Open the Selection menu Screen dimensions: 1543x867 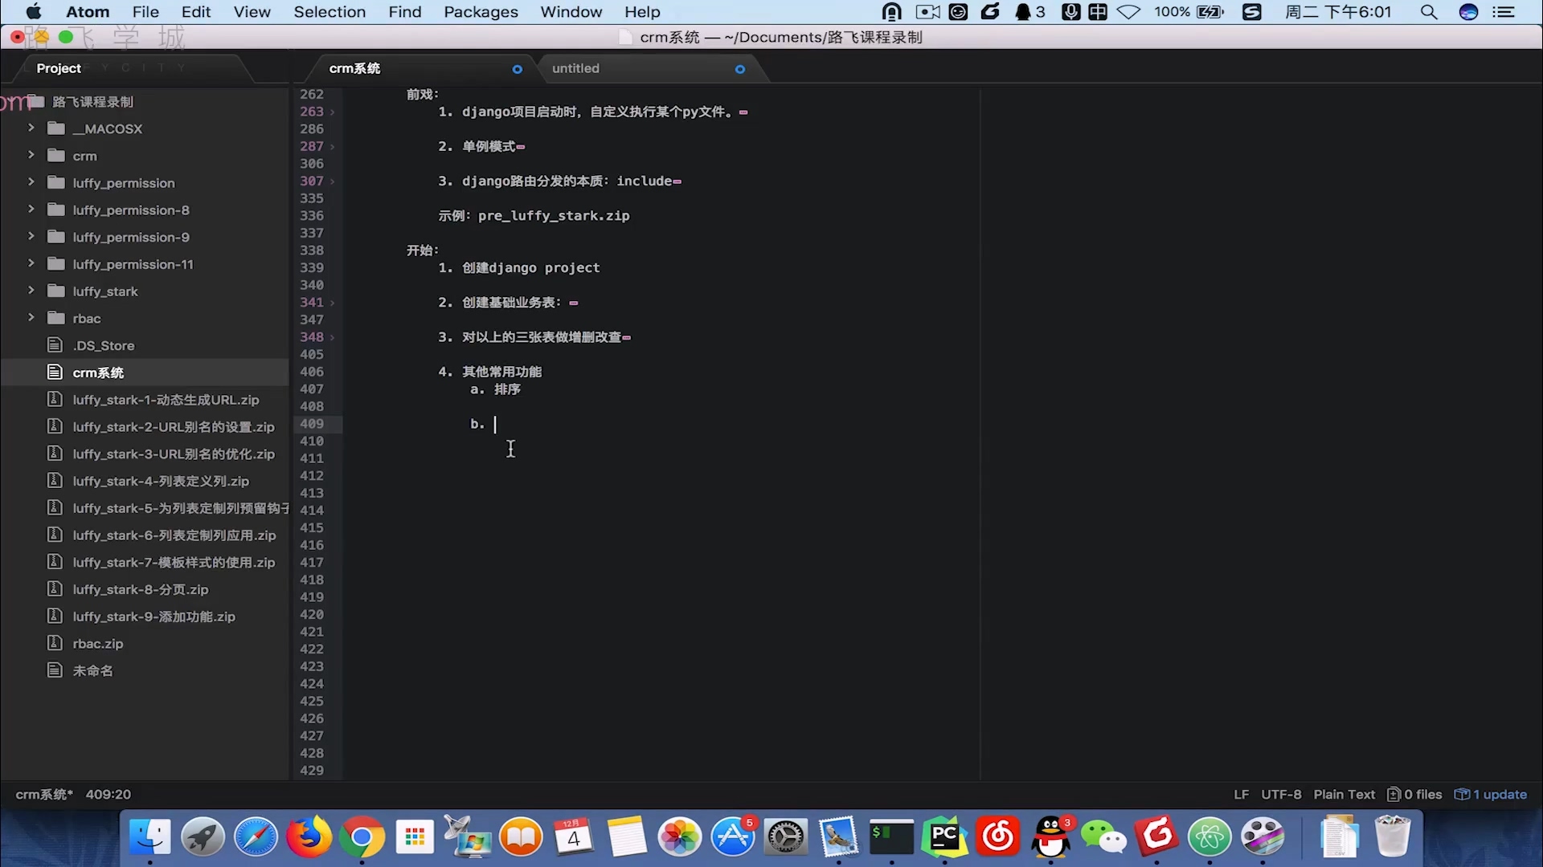tap(329, 12)
